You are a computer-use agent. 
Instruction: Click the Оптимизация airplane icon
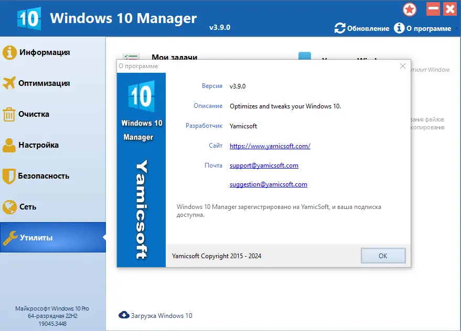click(9, 83)
